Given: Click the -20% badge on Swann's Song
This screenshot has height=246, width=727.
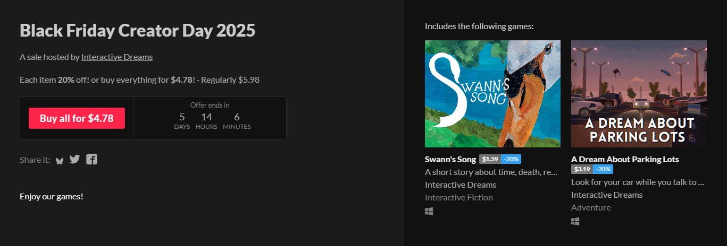Looking at the screenshot, I should point(511,159).
